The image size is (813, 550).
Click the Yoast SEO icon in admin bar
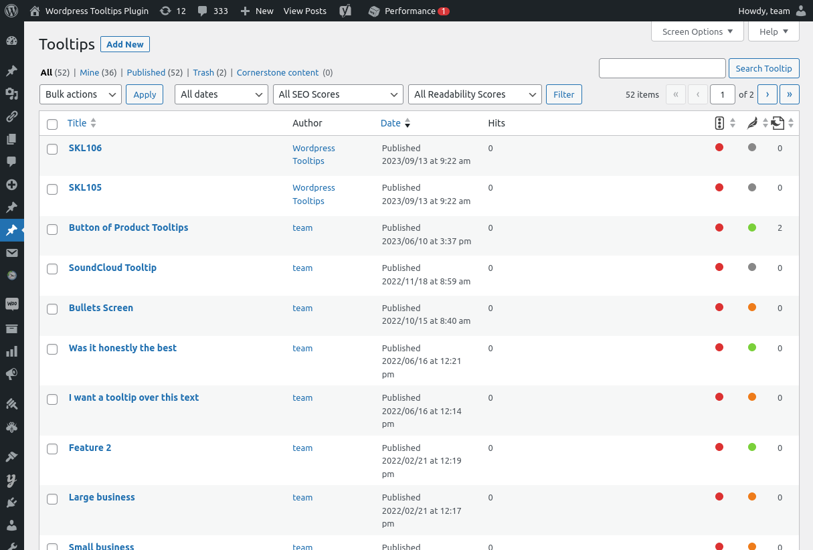pos(345,11)
